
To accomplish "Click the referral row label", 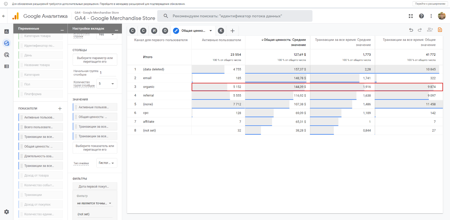I will (x=148, y=96).
